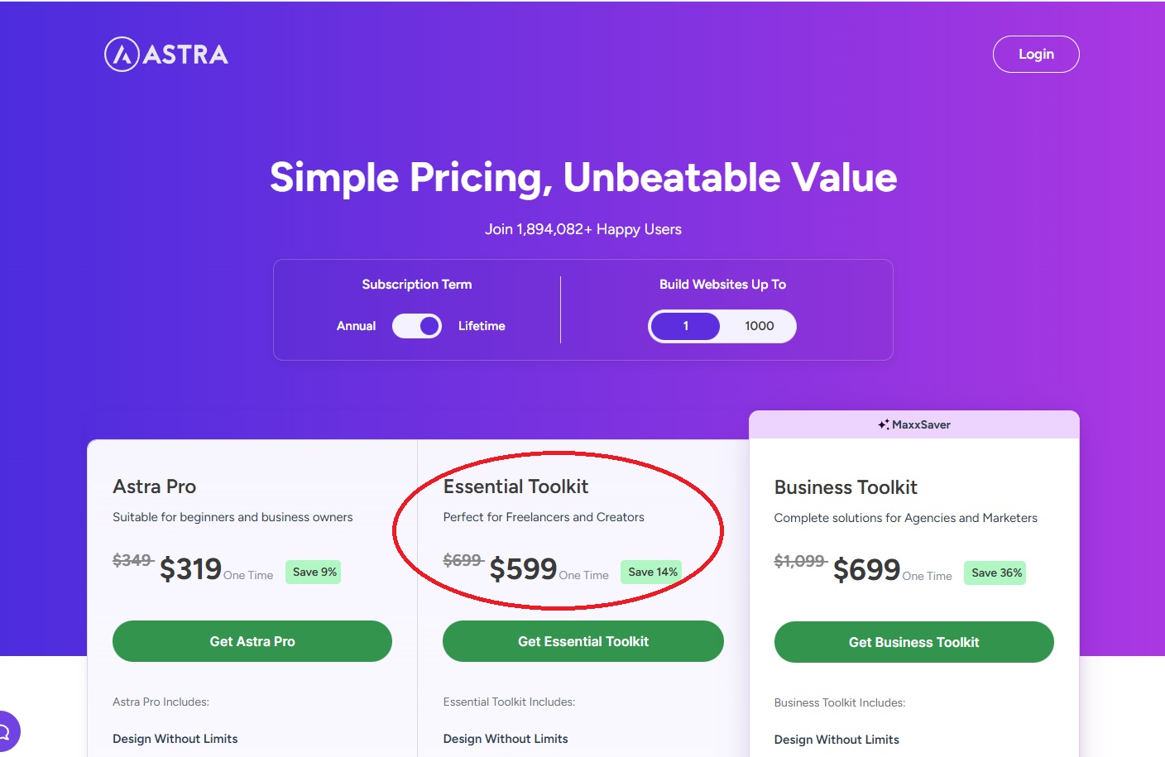The width and height of the screenshot is (1165, 757).
Task: Click the Essential Toolkit plan title
Action: click(515, 486)
